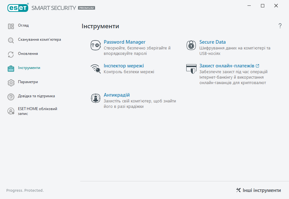Viewport: 289px width, 199px height.
Task: Click the Інструменти briefcase icon
Action: (11, 68)
